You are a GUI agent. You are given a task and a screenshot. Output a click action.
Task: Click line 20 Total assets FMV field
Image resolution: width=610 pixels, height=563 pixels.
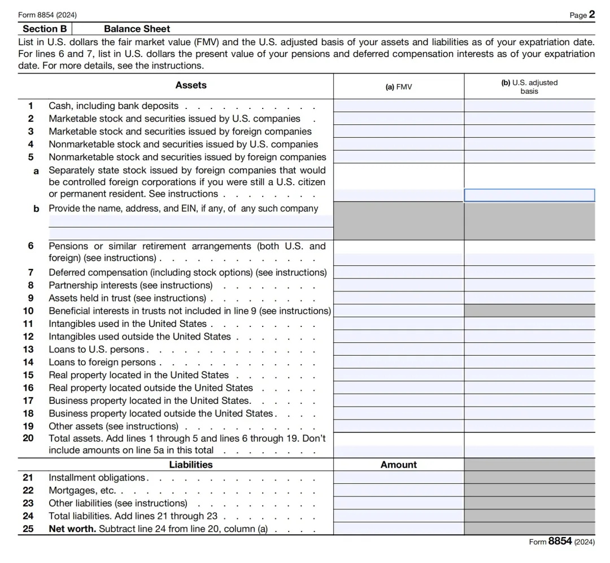(x=398, y=451)
